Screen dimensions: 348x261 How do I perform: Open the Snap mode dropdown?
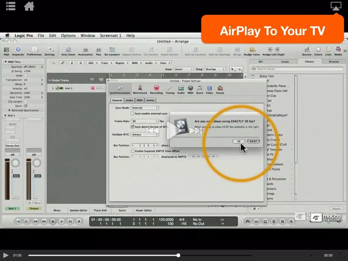183,69
